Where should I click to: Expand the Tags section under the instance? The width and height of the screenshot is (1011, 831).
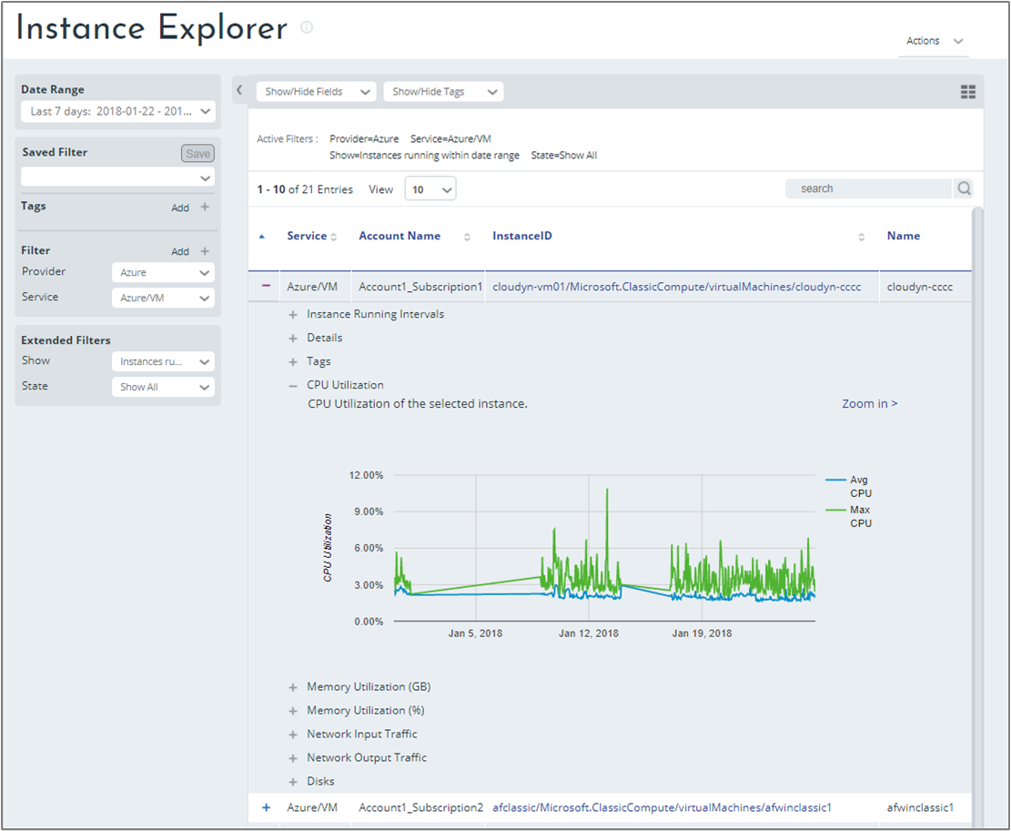pos(293,362)
